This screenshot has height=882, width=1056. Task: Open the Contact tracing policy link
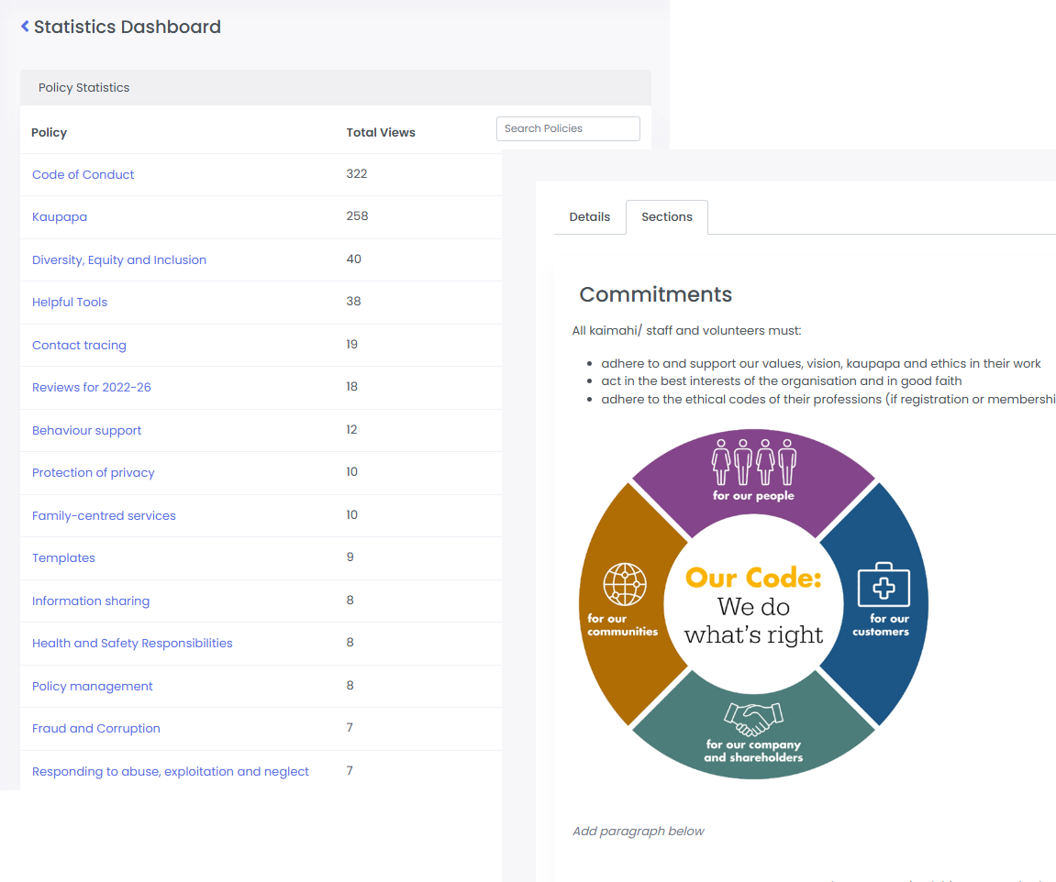pyautogui.click(x=79, y=345)
